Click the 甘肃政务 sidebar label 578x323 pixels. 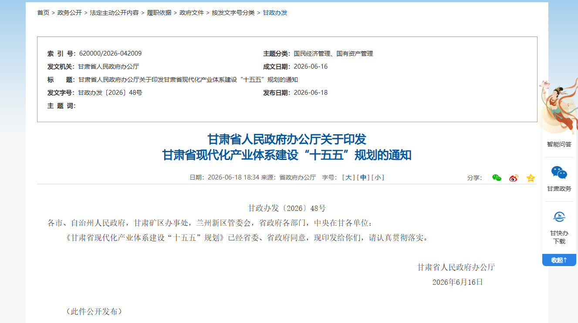(559, 189)
